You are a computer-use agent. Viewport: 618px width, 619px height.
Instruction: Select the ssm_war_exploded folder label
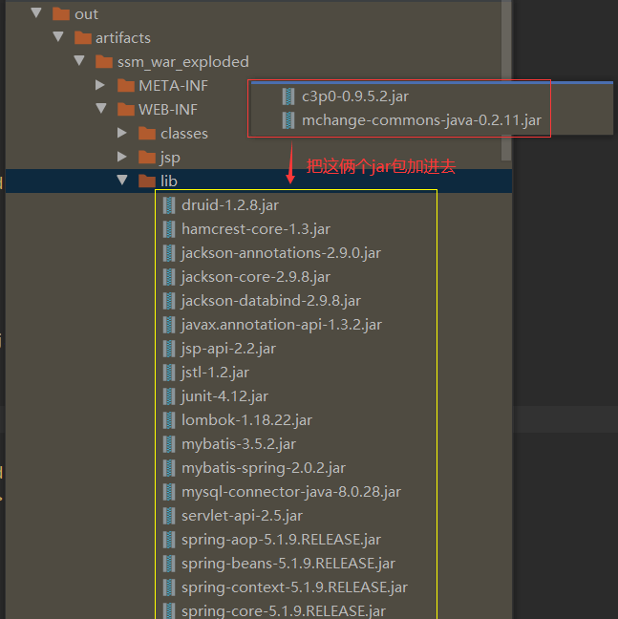click(183, 62)
